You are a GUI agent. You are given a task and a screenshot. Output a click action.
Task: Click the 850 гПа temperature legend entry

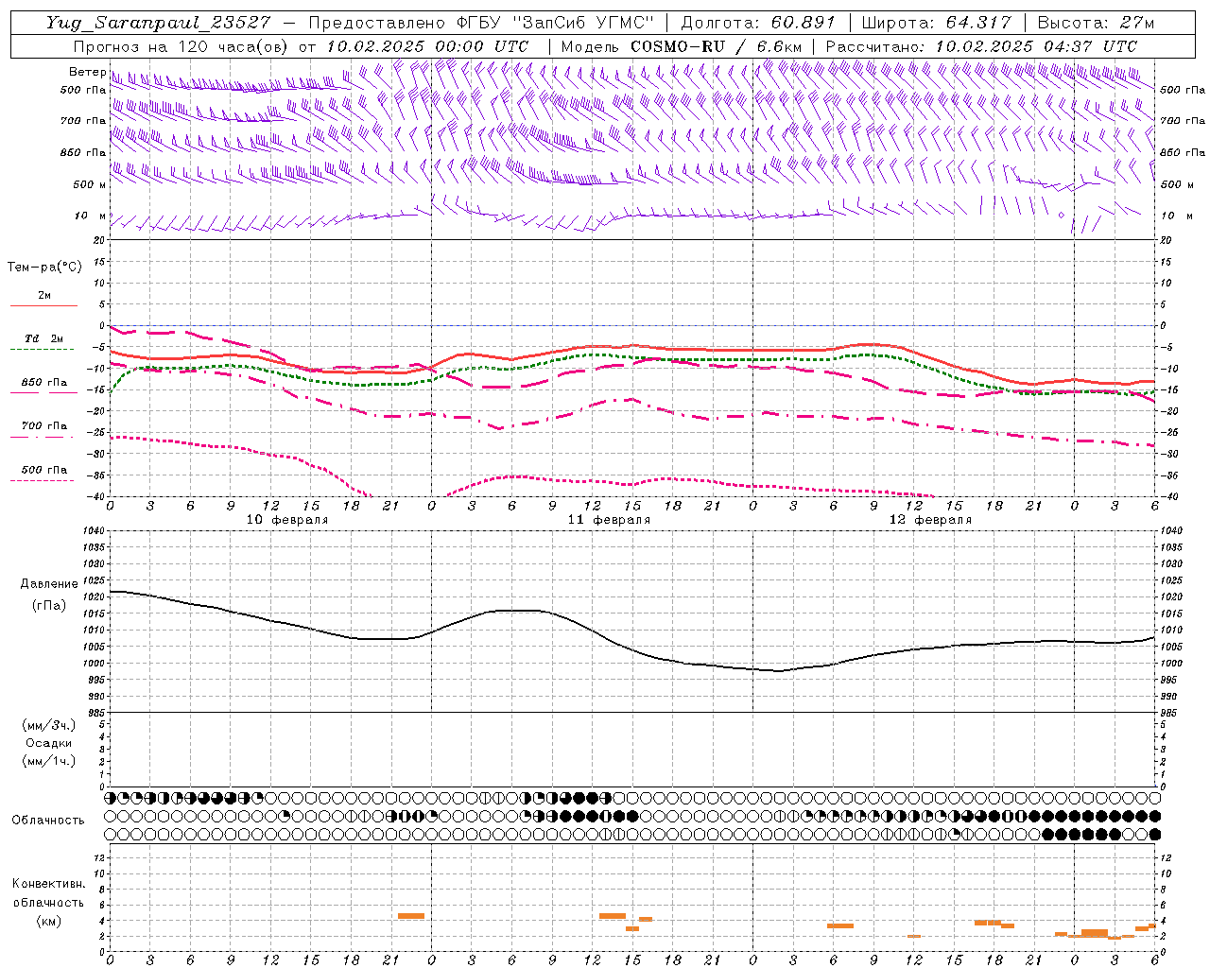click(44, 383)
